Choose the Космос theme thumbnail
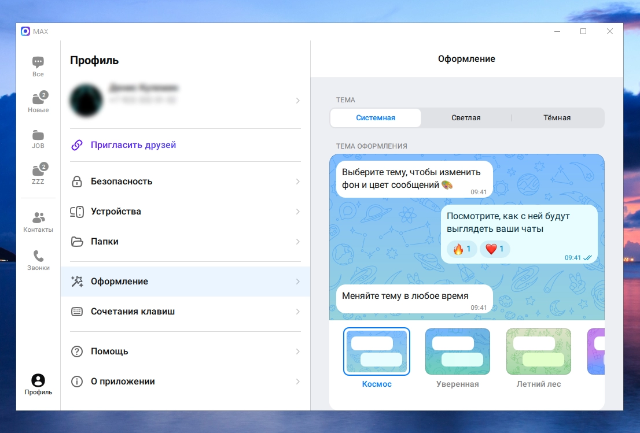The width and height of the screenshot is (640, 433). 377,351
